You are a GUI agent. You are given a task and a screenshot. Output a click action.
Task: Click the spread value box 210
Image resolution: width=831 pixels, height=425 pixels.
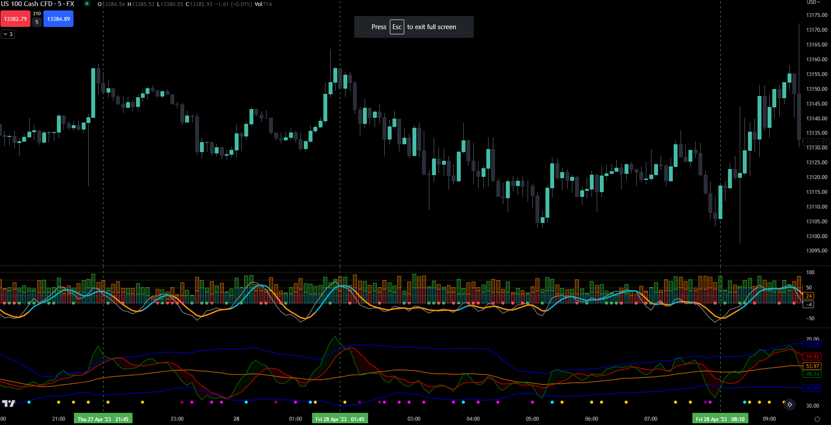(x=37, y=13)
